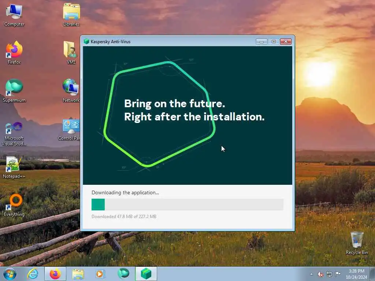375x281 pixels.
Task: Open the Libraries desktop folder
Action: tap(71, 15)
